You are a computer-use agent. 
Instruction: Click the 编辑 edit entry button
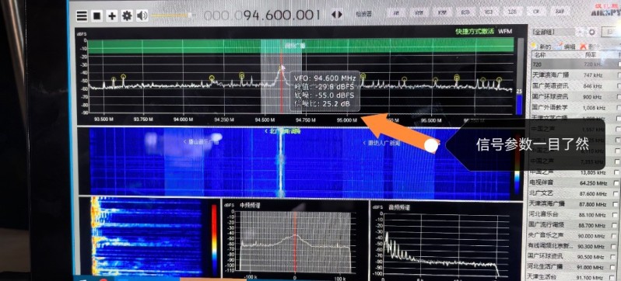[x=566, y=47]
